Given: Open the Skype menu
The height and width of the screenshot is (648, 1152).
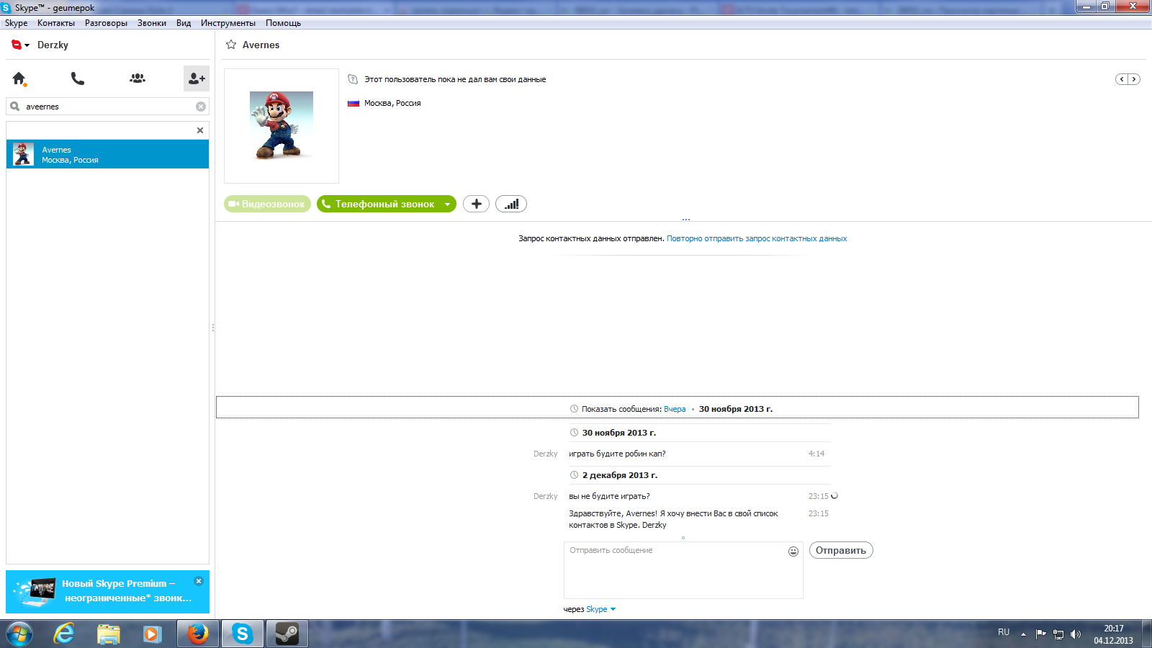Looking at the screenshot, I should [x=16, y=23].
